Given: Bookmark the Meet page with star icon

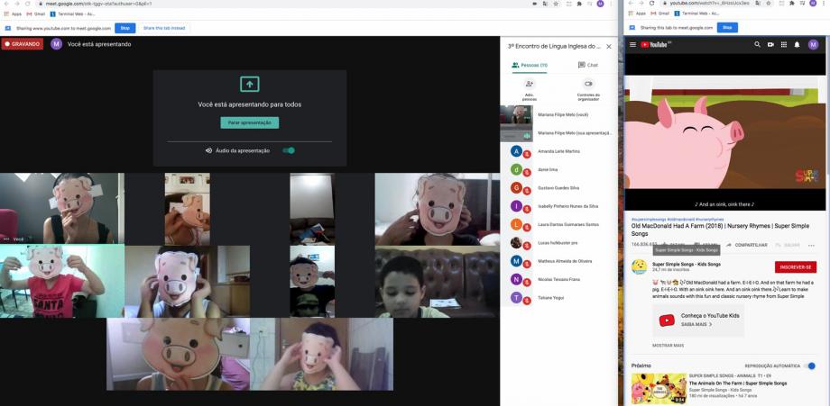Looking at the screenshot, I should click(556, 4).
